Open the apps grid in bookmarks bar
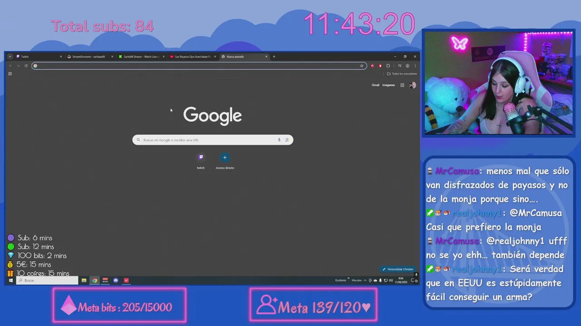Image resolution: width=581 pixels, height=326 pixels. click(10, 74)
